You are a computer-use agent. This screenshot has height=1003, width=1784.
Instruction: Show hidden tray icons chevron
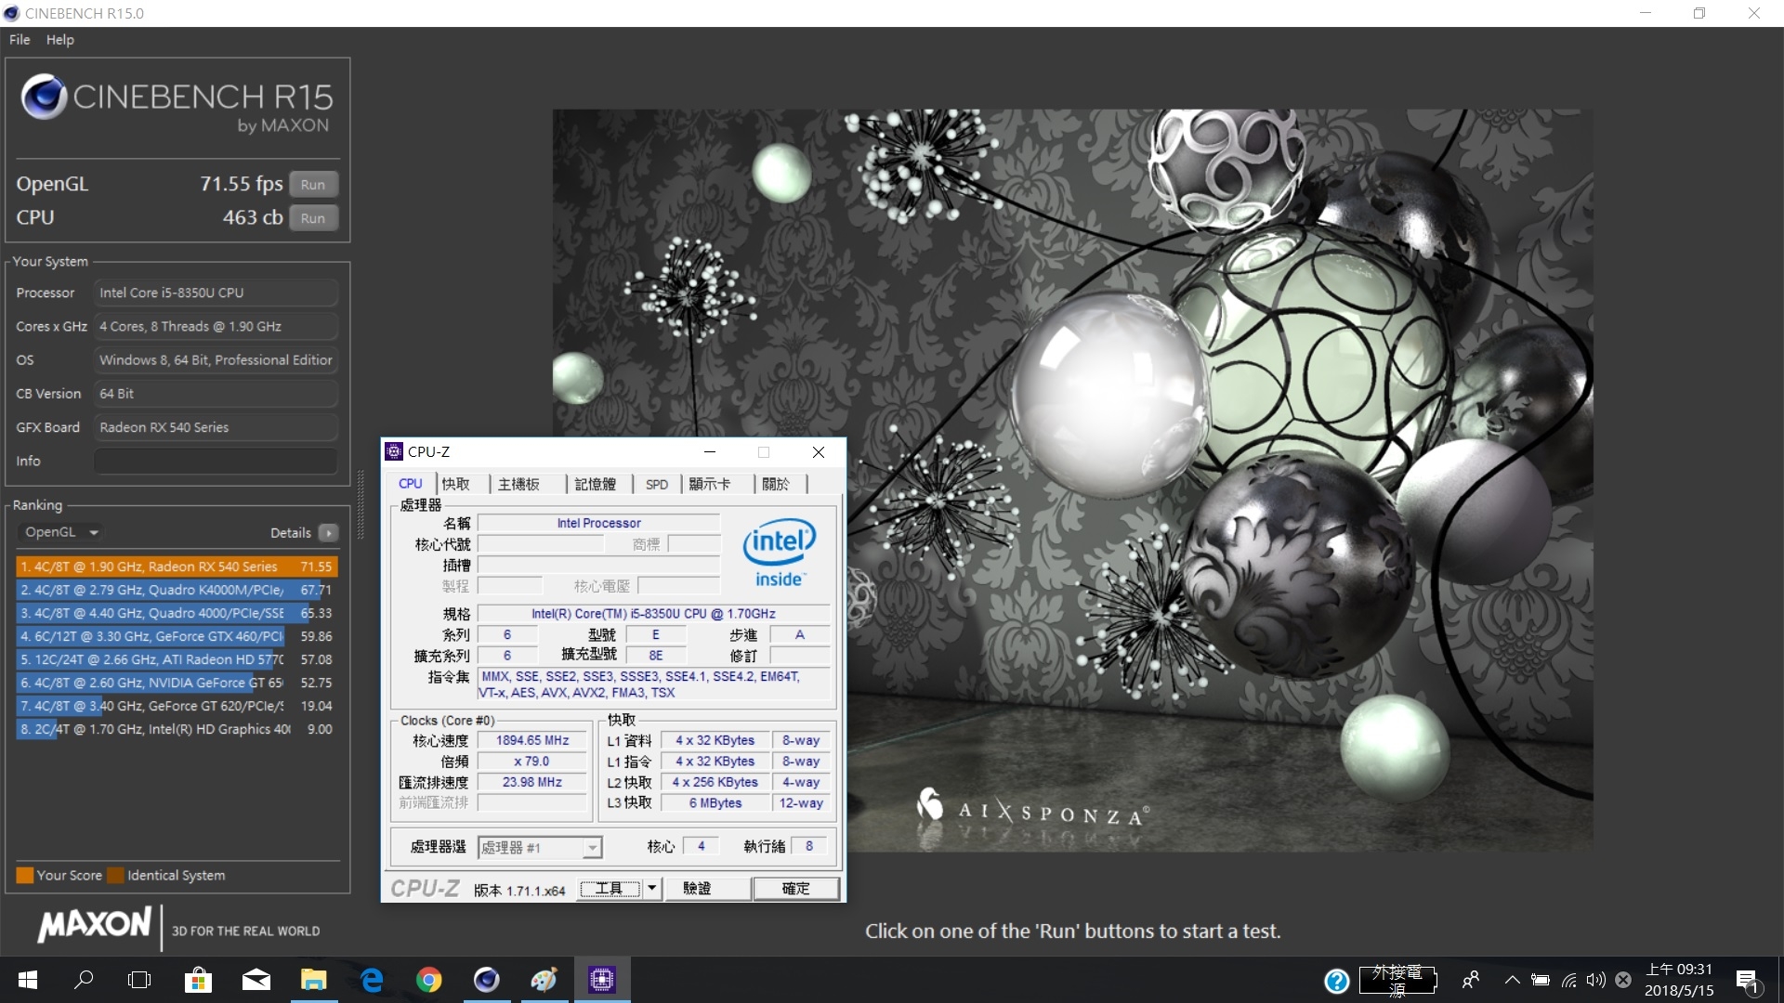pyautogui.click(x=1513, y=980)
